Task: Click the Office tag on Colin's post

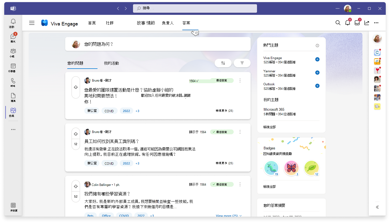Action: [106, 216]
